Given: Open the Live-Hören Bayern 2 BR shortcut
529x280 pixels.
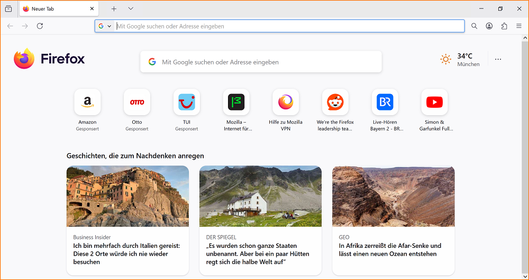Looking at the screenshot, I should click(x=385, y=110).
